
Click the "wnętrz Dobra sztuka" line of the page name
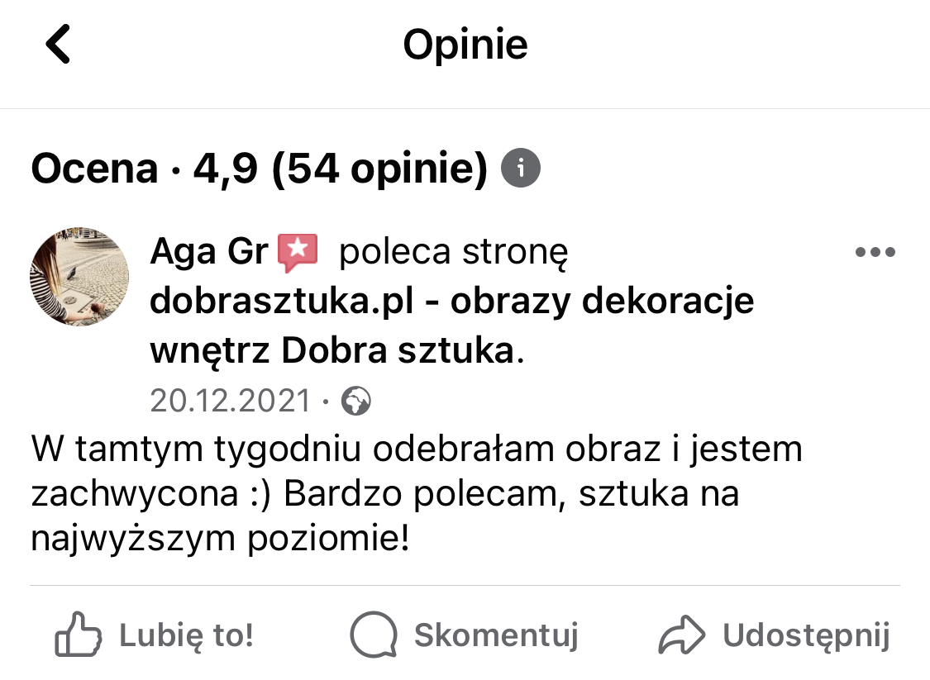pyautogui.click(x=335, y=352)
